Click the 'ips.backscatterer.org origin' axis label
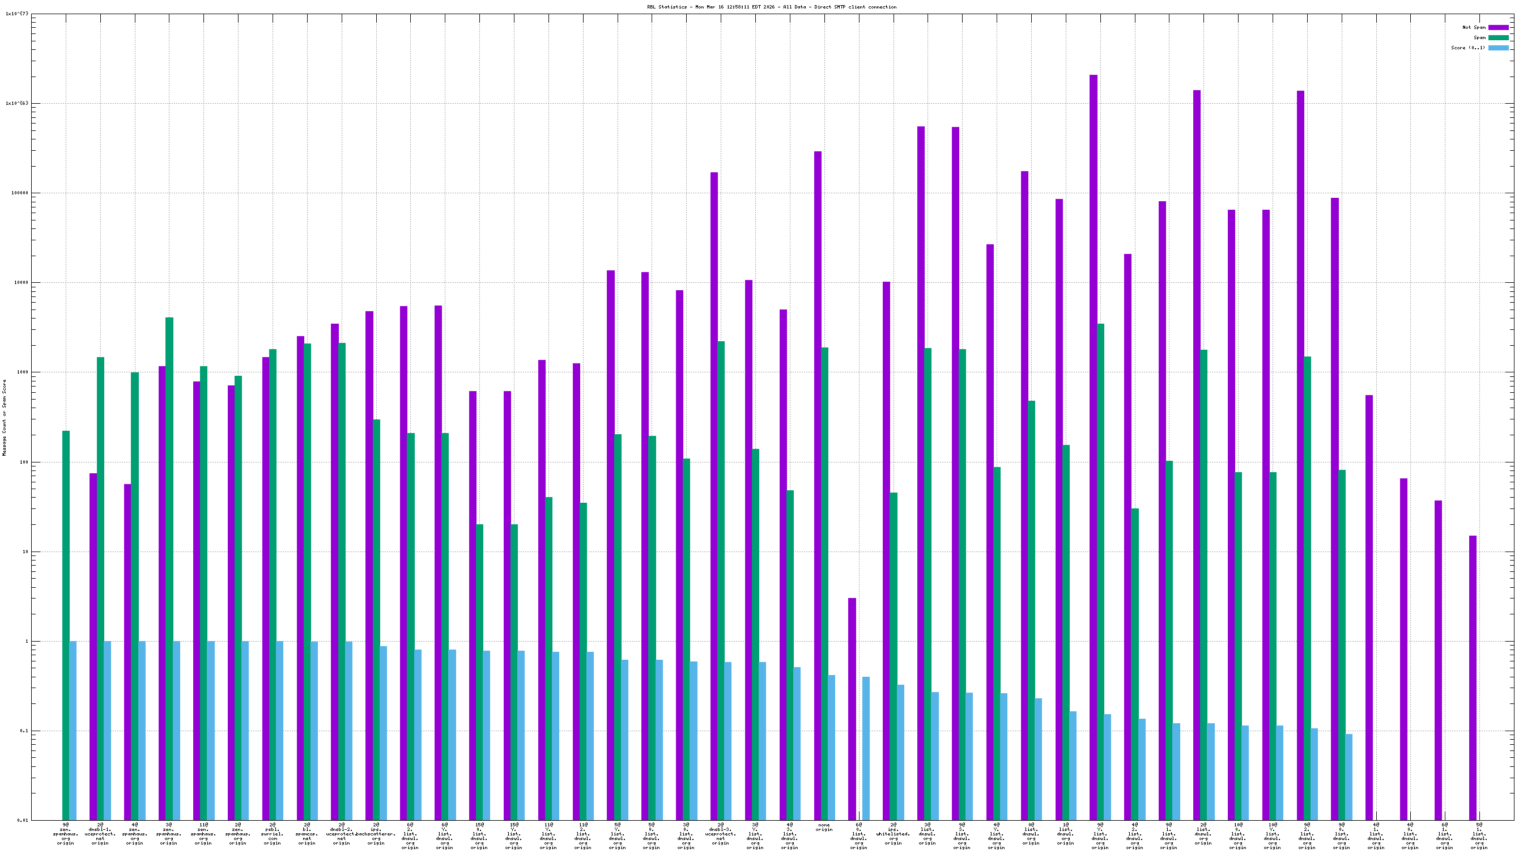 376,833
